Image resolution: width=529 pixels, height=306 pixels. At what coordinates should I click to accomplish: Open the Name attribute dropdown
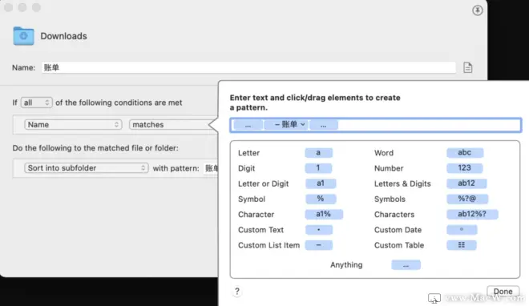73,125
